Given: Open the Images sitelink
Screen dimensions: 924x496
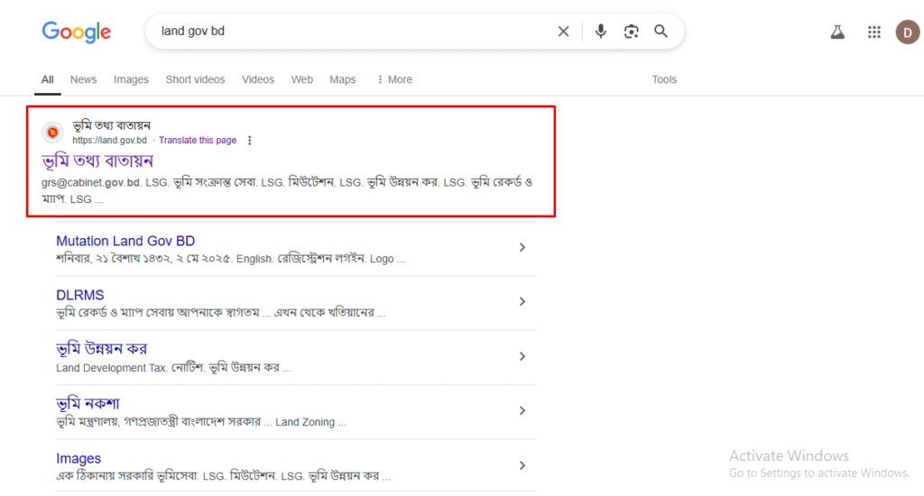Looking at the screenshot, I should (79, 458).
